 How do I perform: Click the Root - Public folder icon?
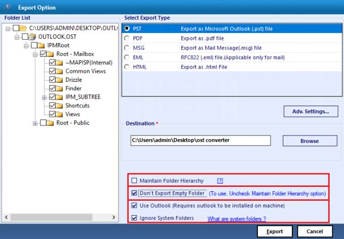[50, 123]
